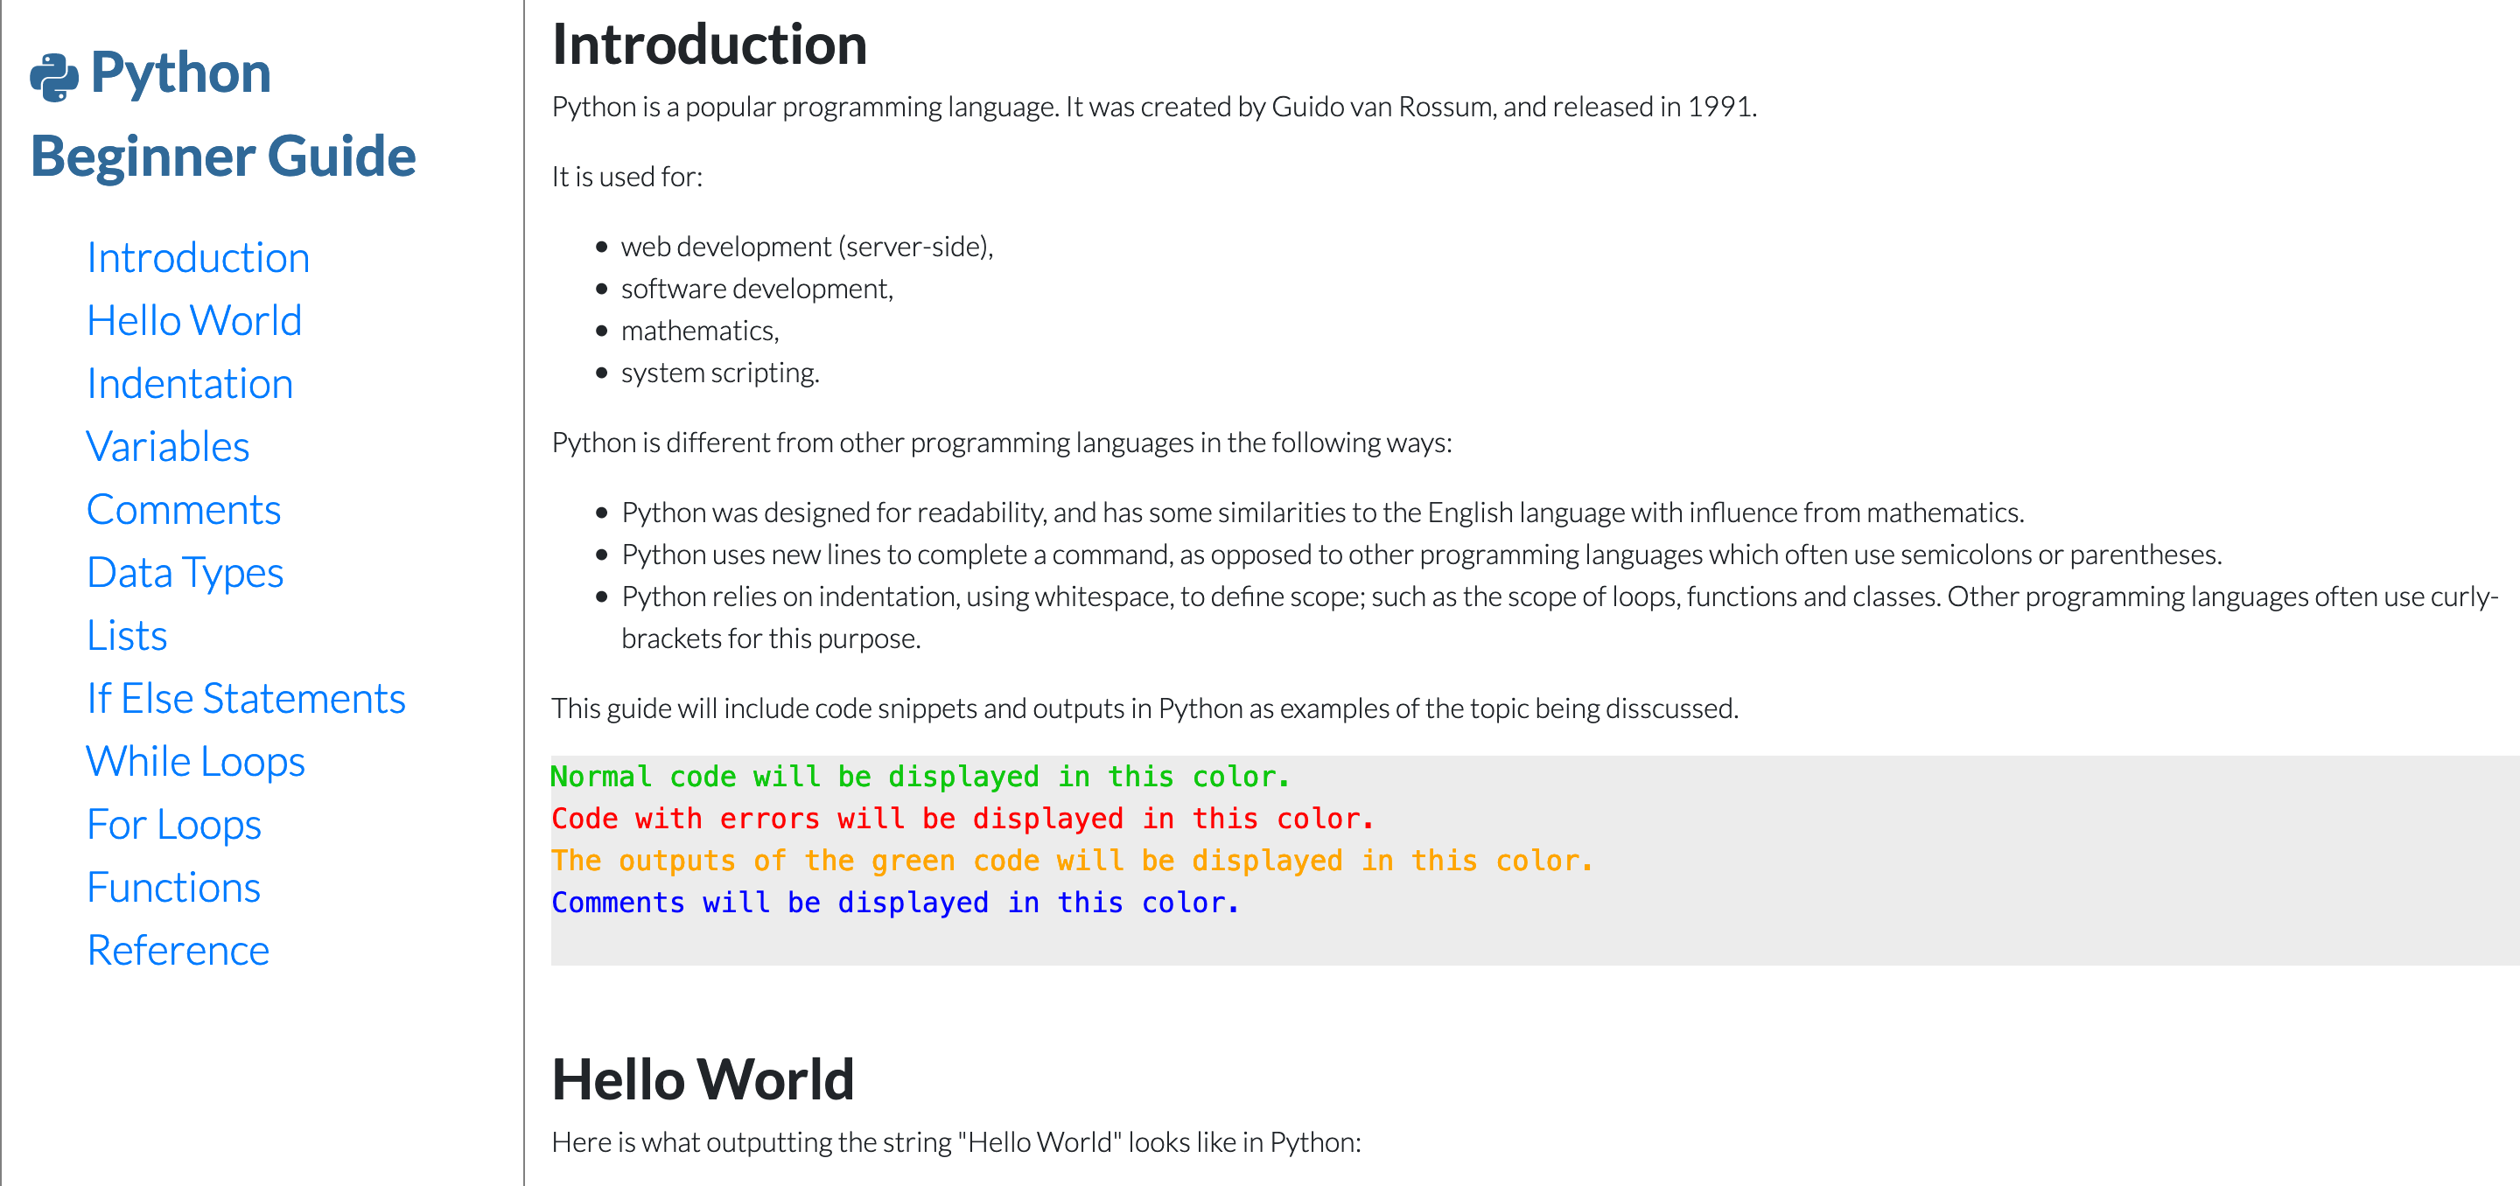The width and height of the screenshot is (2520, 1186).
Task: Click the Hello World main heading
Action: click(703, 1080)
